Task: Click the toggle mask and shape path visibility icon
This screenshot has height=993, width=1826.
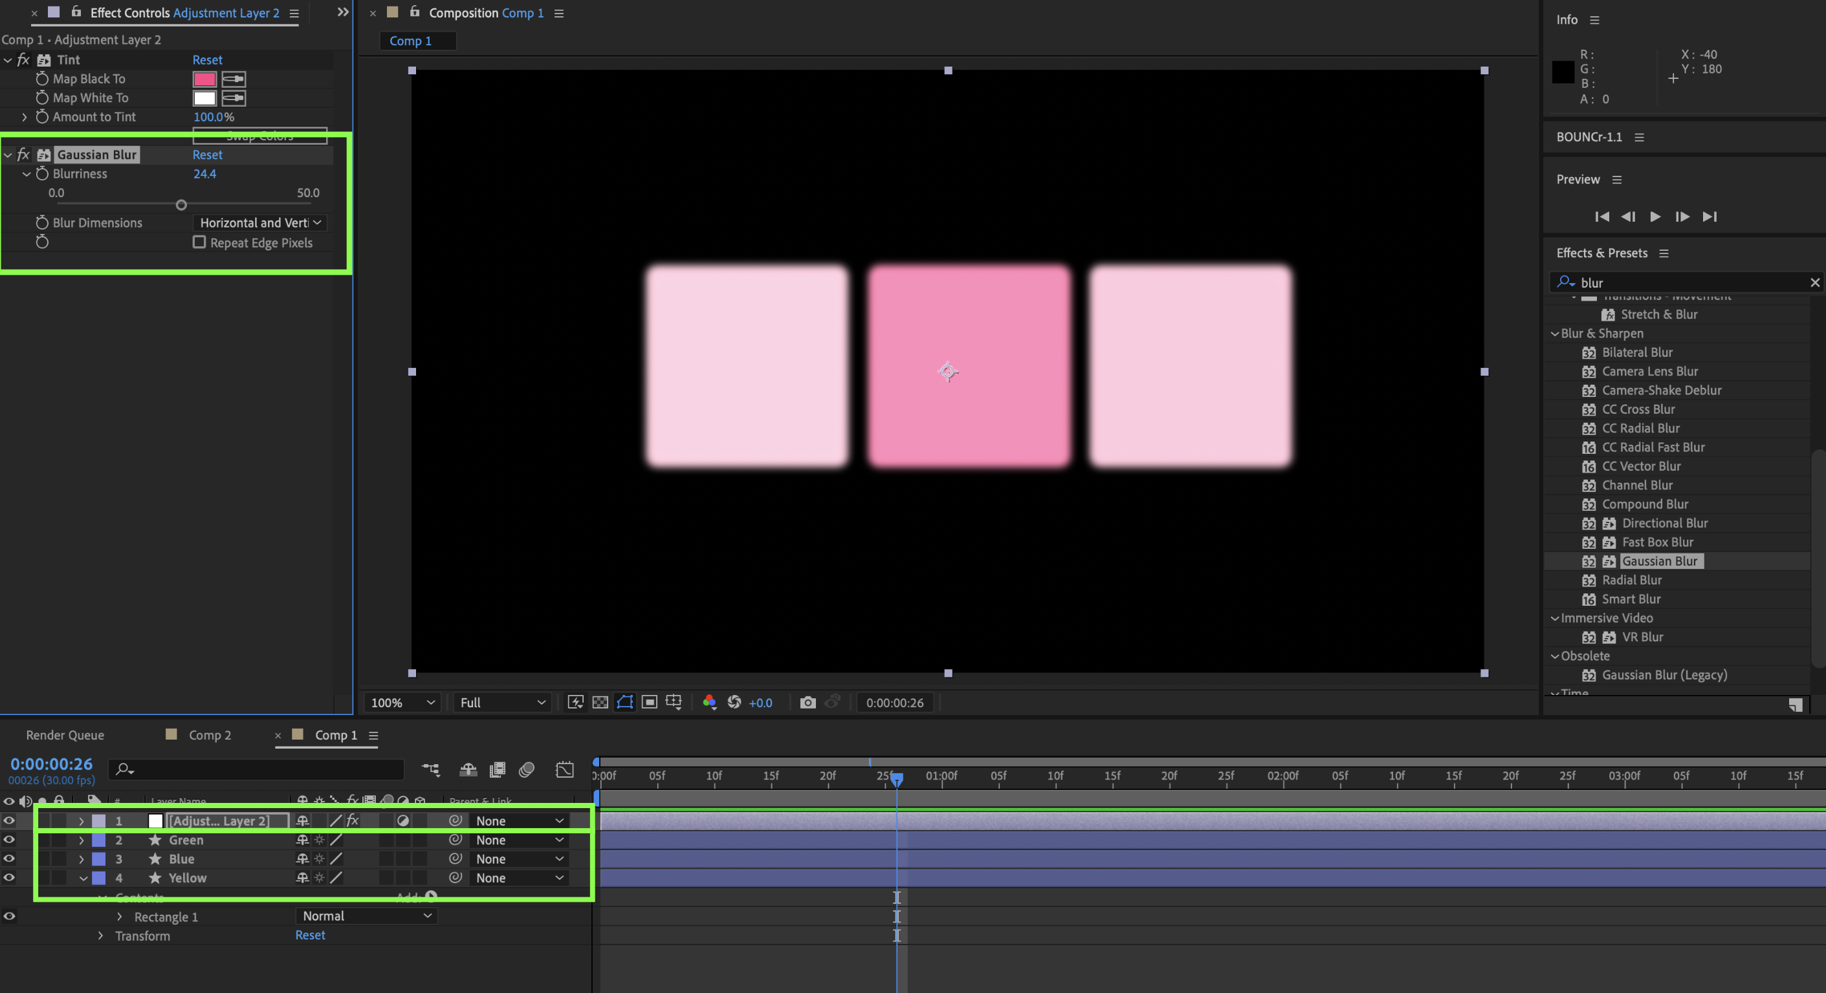Action: click(624, 702)
